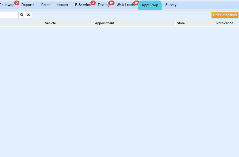Sort by the Vehicle column header

[50, 23]
